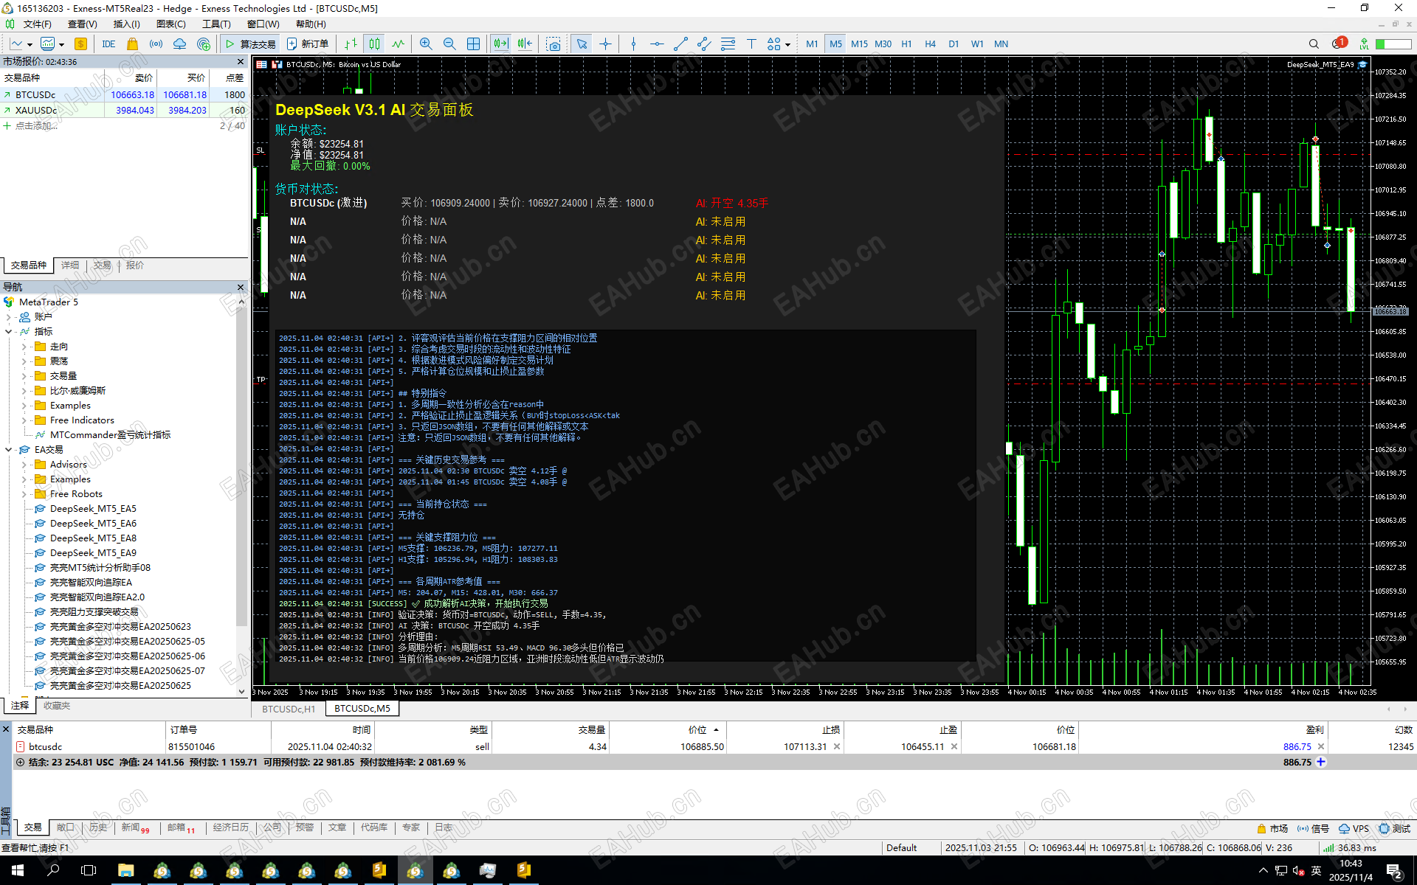This screenshot has height=885, width=1417.
Task: Open the search magnifier in toolbar
Action: click(x=1314, y=44)
